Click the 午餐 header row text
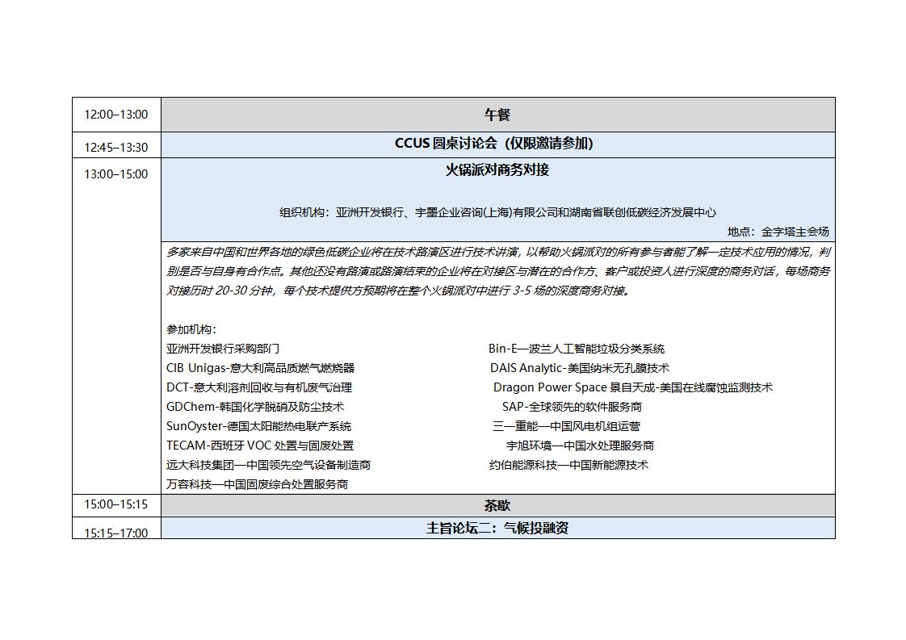The image size is (906, 640). (x=497, y=115)
